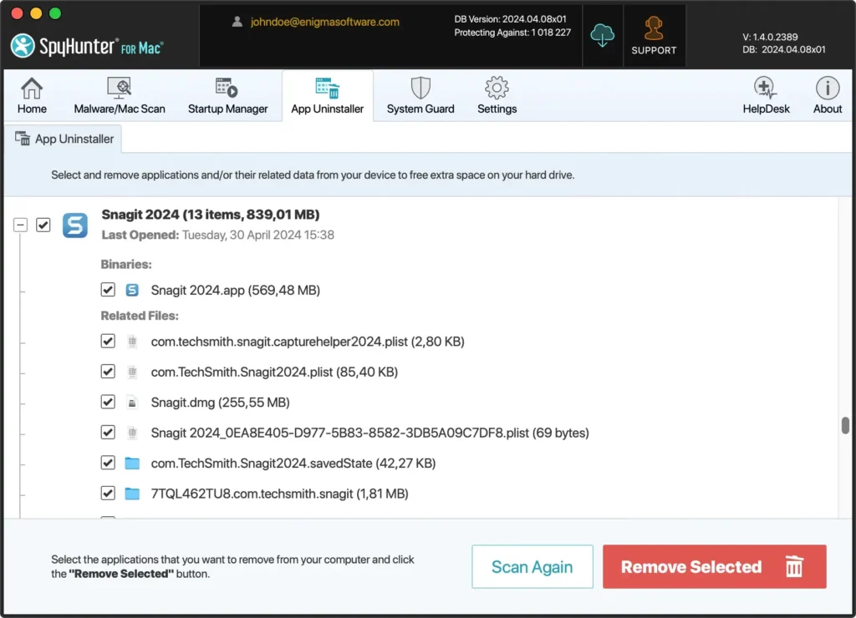This screenshot has width=856, height=618.
Task: Select the Snagit 2024.app (569,48 MB) row
Action: pos(235,290)
